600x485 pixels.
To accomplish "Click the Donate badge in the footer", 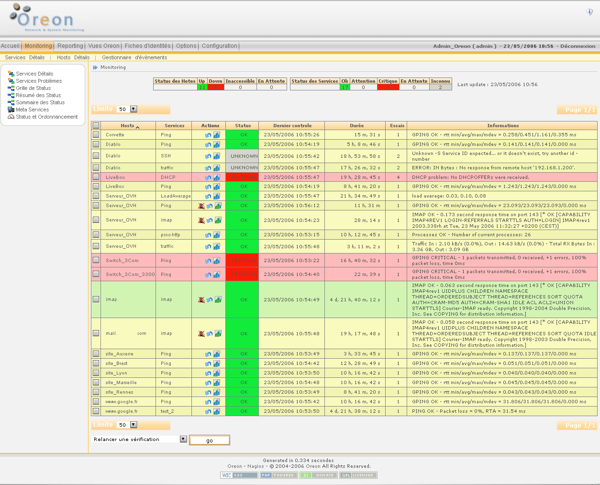I will tap(319, 475).
